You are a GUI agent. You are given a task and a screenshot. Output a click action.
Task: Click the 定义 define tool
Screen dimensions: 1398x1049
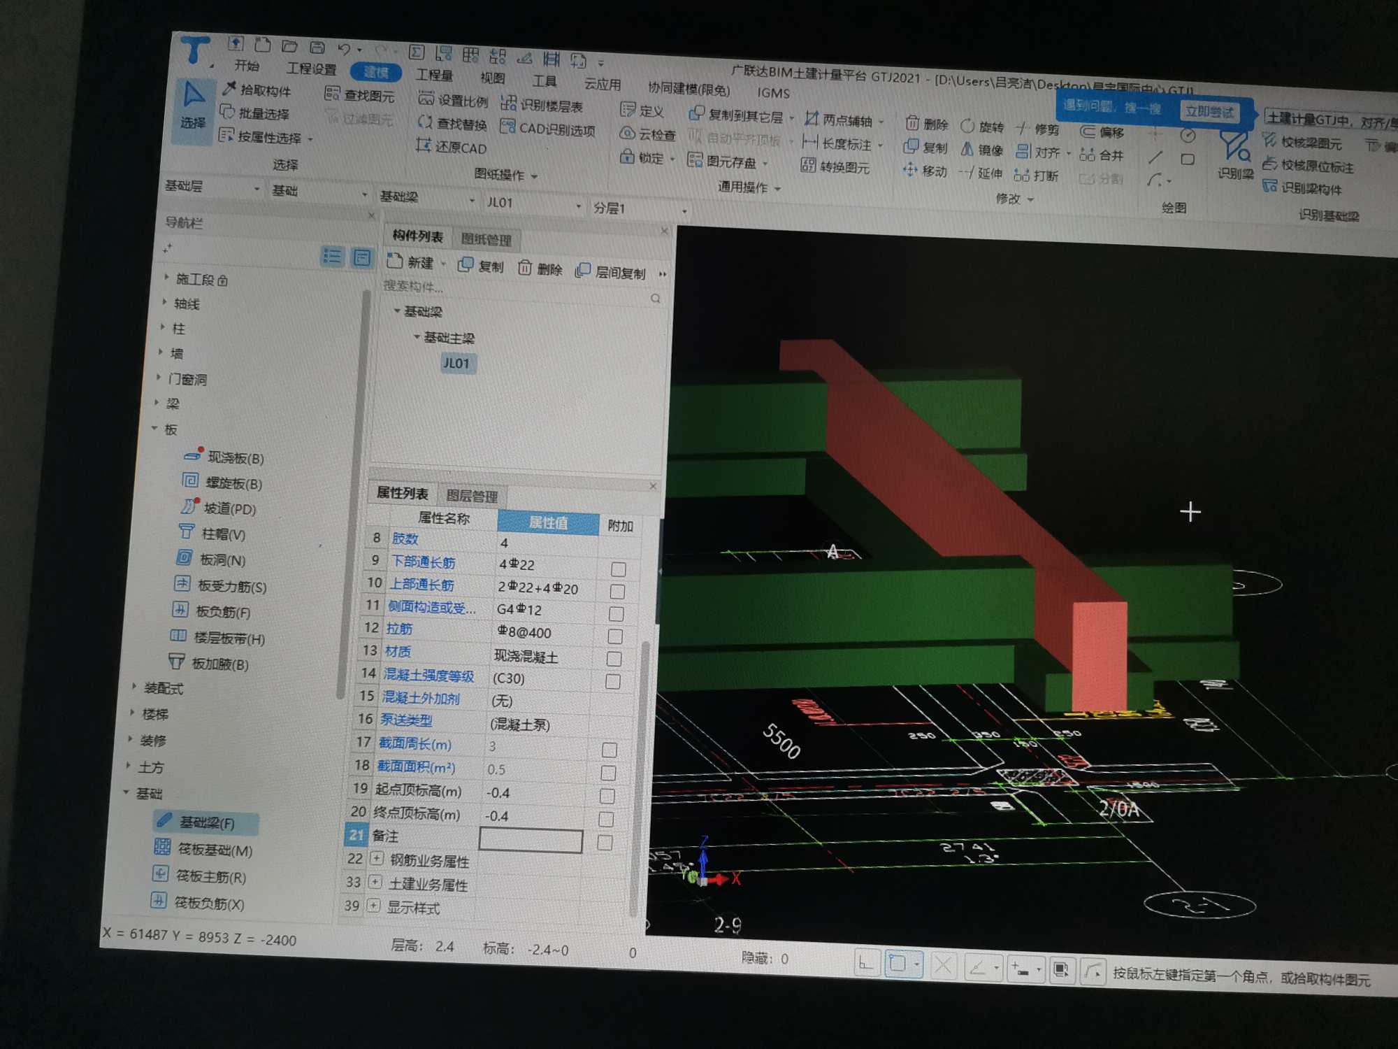tap(642, 110)
